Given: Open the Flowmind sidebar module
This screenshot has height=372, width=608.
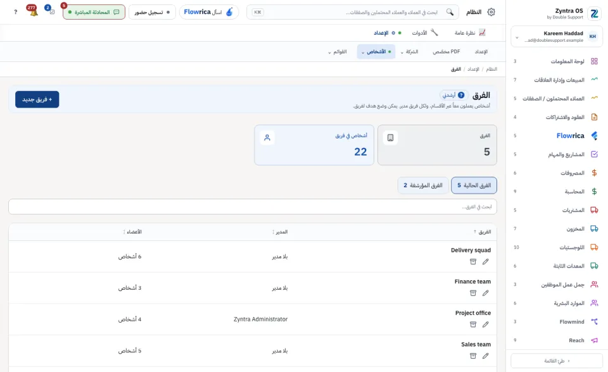Looking at the screenshot, I should 555,321.
